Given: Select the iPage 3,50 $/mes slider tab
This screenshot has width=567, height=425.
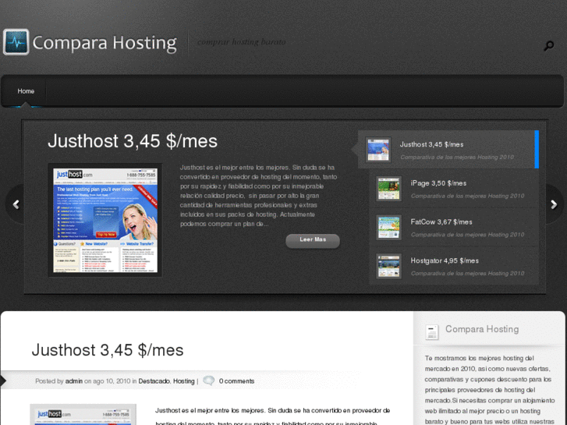Looking at the screenshot, I should click(x=453, y=189).
